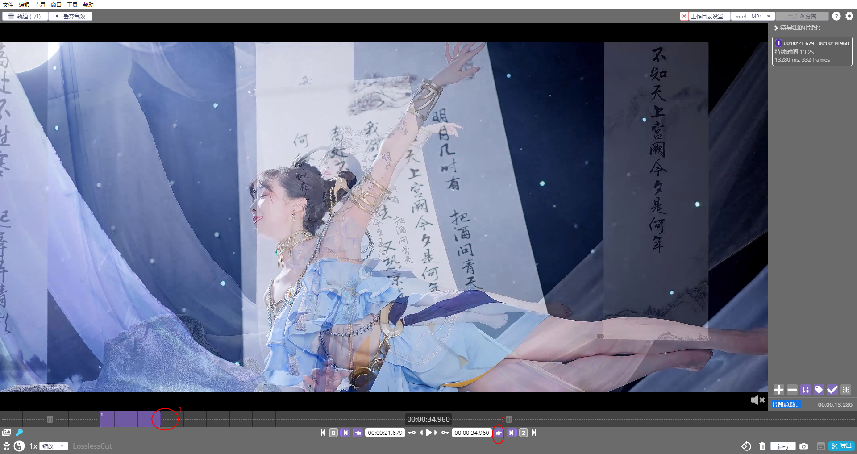Image resolution: width=857 pixels, height=454 pixels.
Task: Click the 1x playback speed indicator
Action: (x=33, y=446)
